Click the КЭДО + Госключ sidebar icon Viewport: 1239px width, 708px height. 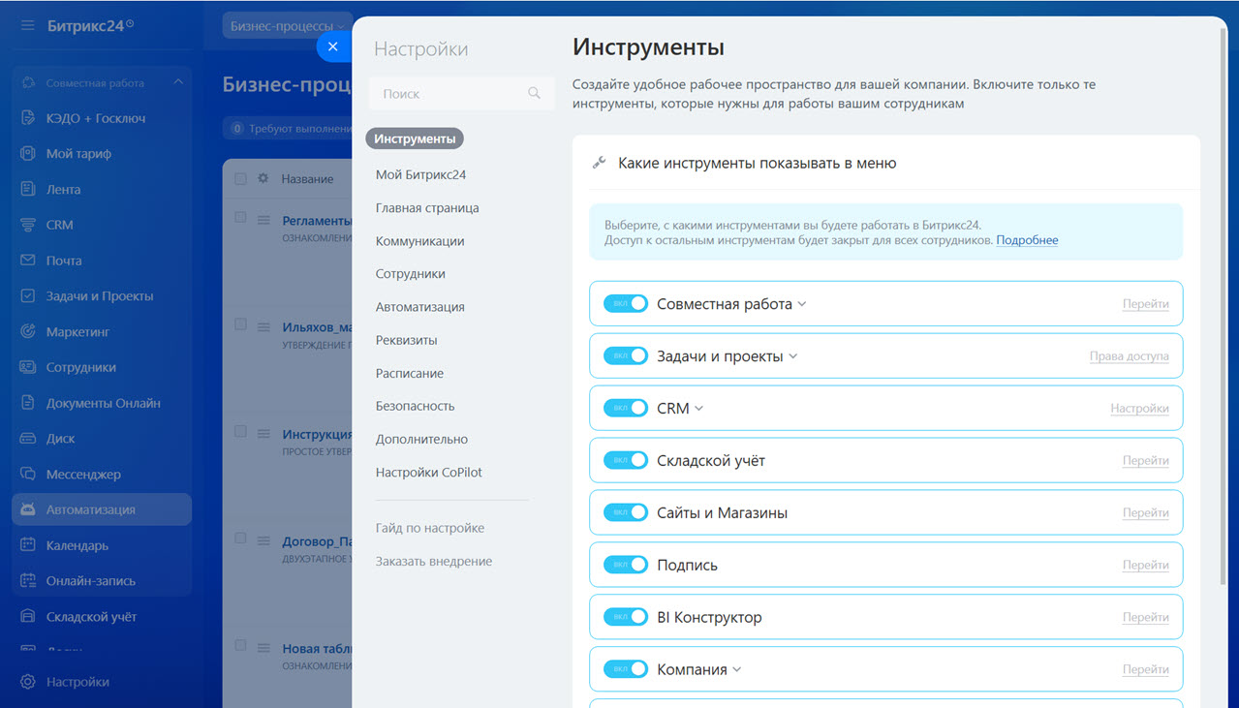(28, 118)
